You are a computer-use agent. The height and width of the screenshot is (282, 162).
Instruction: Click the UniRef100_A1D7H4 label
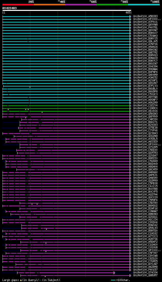pos(146,195)
